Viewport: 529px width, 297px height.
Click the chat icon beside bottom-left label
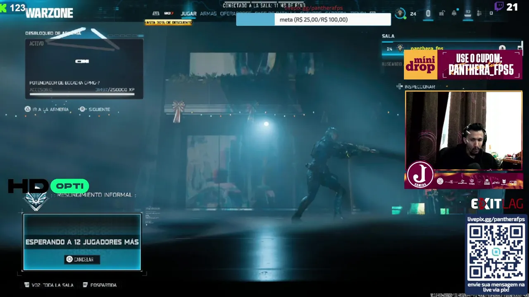[x=85, y=285]
